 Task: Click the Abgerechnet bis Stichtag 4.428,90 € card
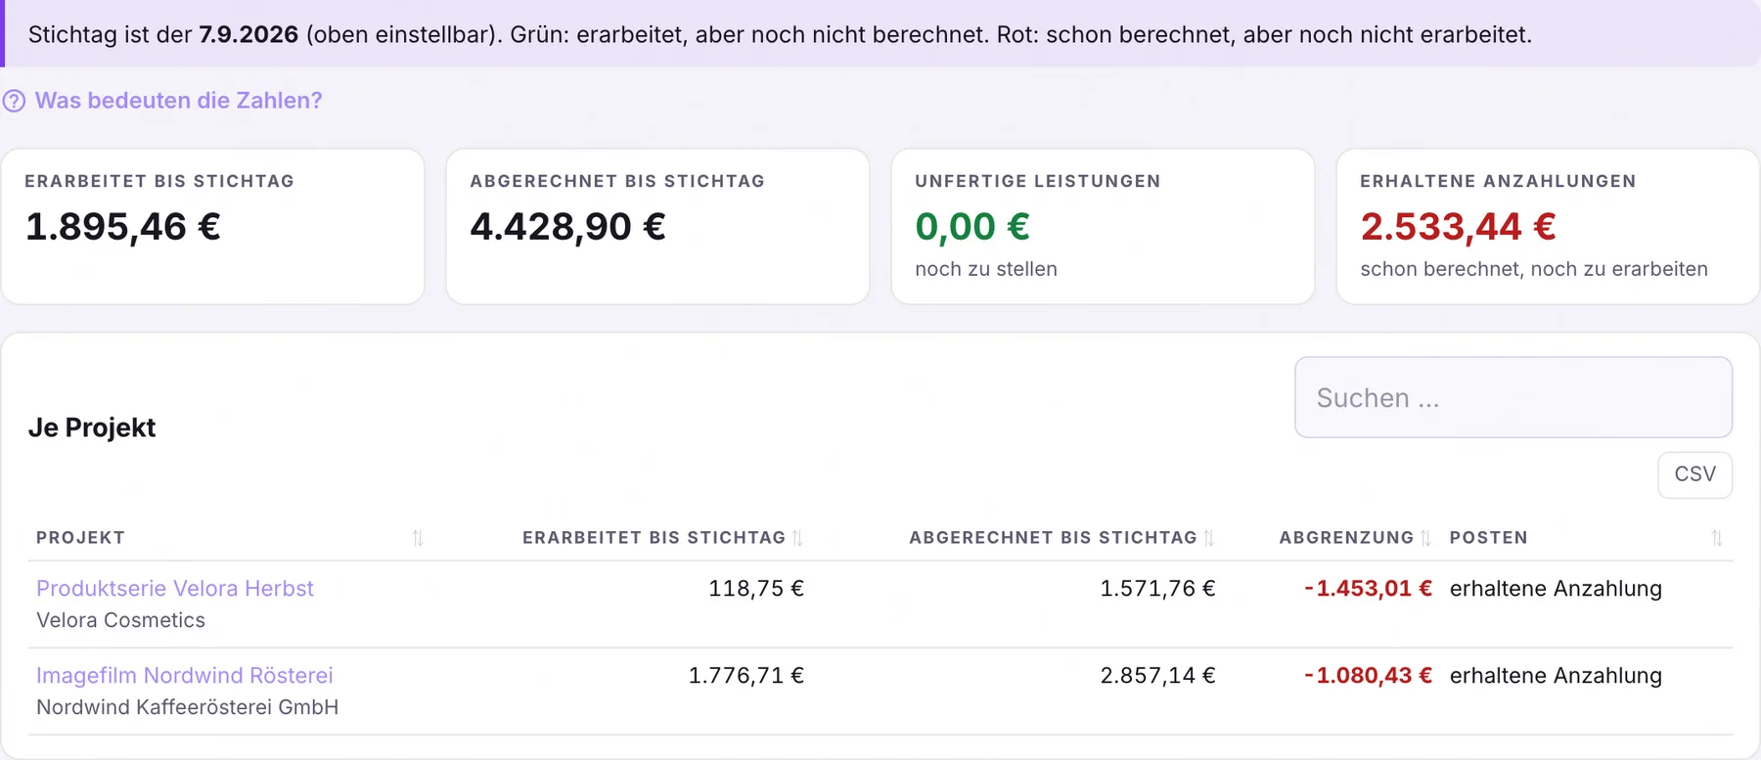[x=657, y=227]
